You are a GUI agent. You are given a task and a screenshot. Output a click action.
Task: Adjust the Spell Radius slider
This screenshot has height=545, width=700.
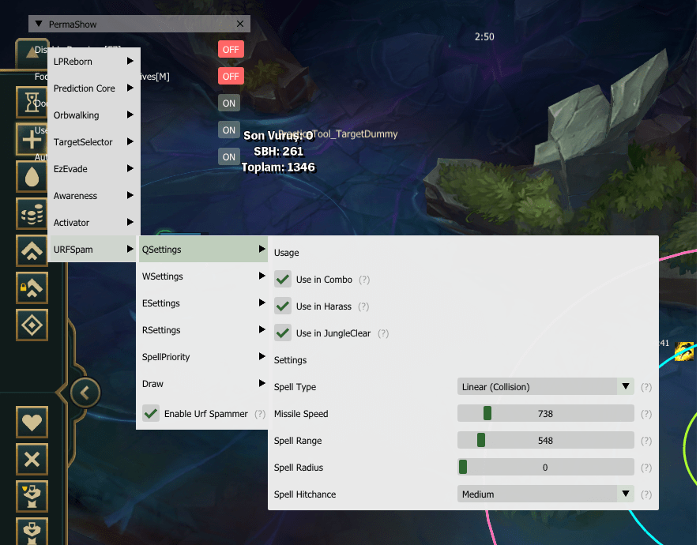click(545, 467)
